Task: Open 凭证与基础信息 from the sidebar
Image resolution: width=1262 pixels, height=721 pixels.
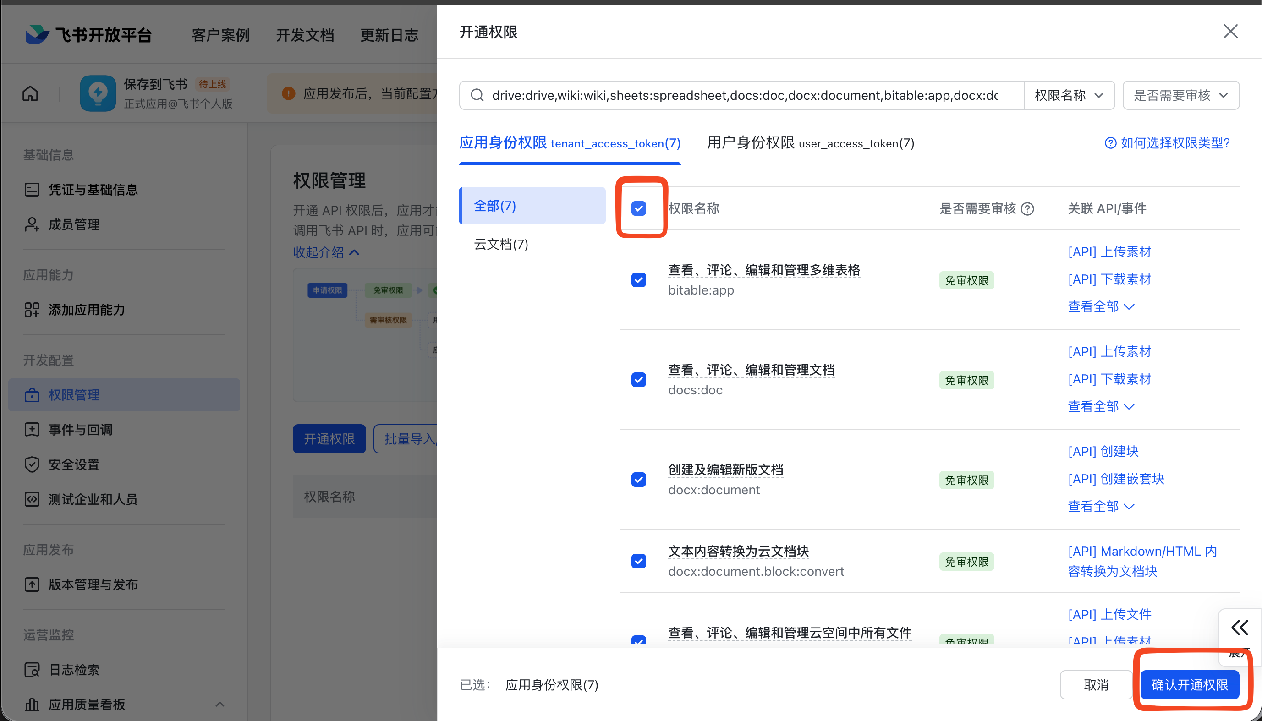Action: coord(93,189)
